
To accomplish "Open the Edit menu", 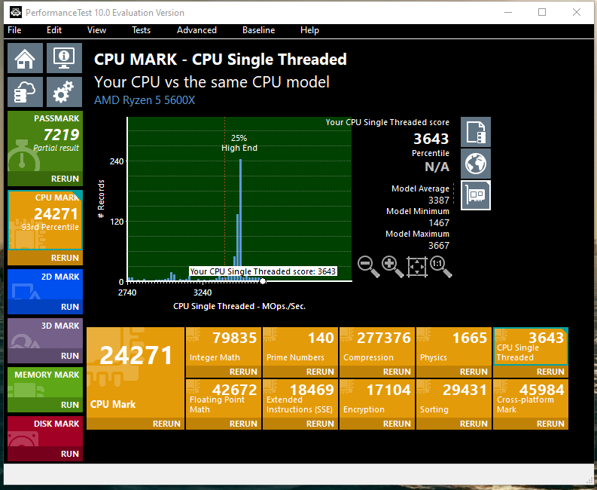I will click(54, 30).
